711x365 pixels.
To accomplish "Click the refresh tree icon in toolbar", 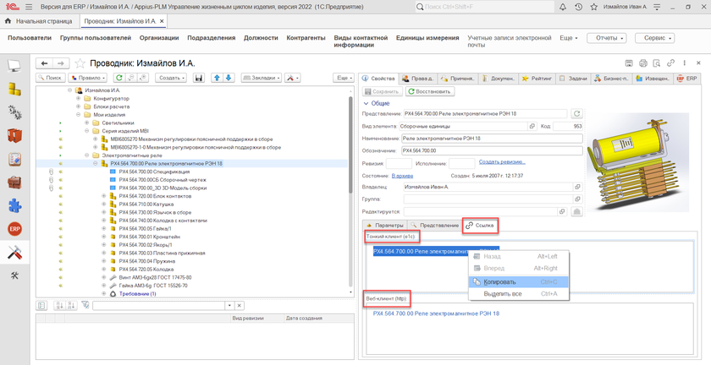I will pyautogui.click(x=118, y=78).
